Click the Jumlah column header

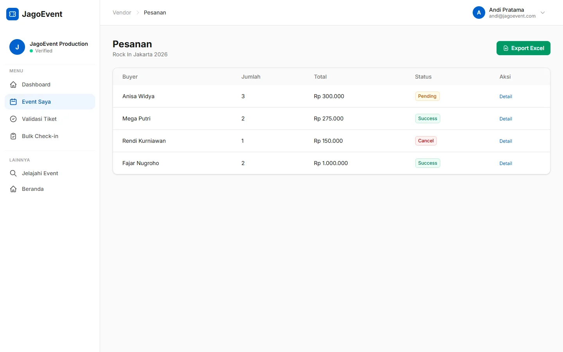click(251, 77)
